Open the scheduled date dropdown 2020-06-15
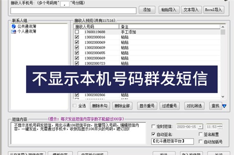 click(200, 127)
